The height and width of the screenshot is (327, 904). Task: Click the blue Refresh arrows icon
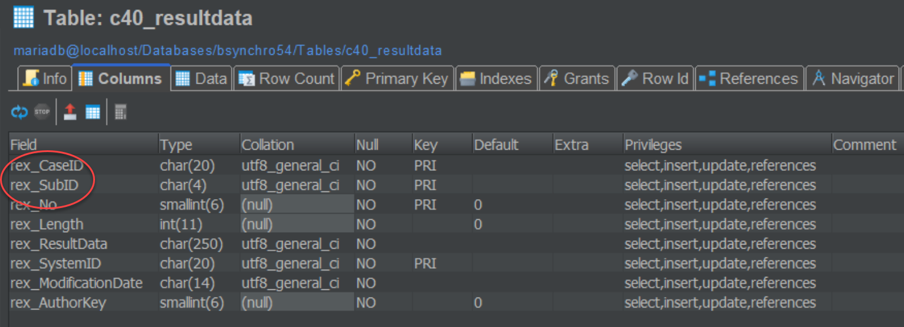coord(19,112)
